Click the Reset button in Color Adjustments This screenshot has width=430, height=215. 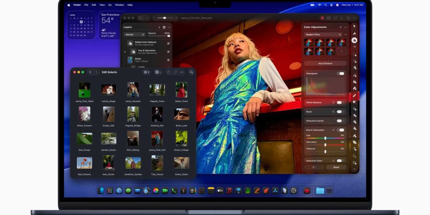336,167
